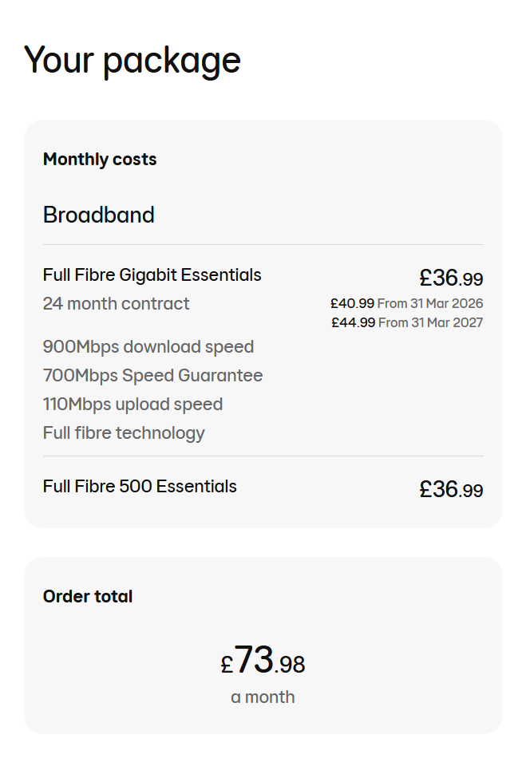Click the Gigabit Essentials £36.99 price
This screenshot has width=526, height=766.
[x=451, y=278]
